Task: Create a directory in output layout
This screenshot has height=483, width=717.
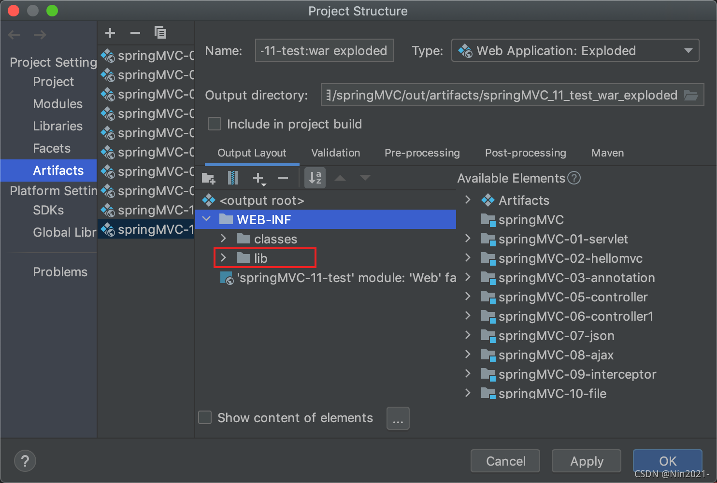Action: click(208, 178)
